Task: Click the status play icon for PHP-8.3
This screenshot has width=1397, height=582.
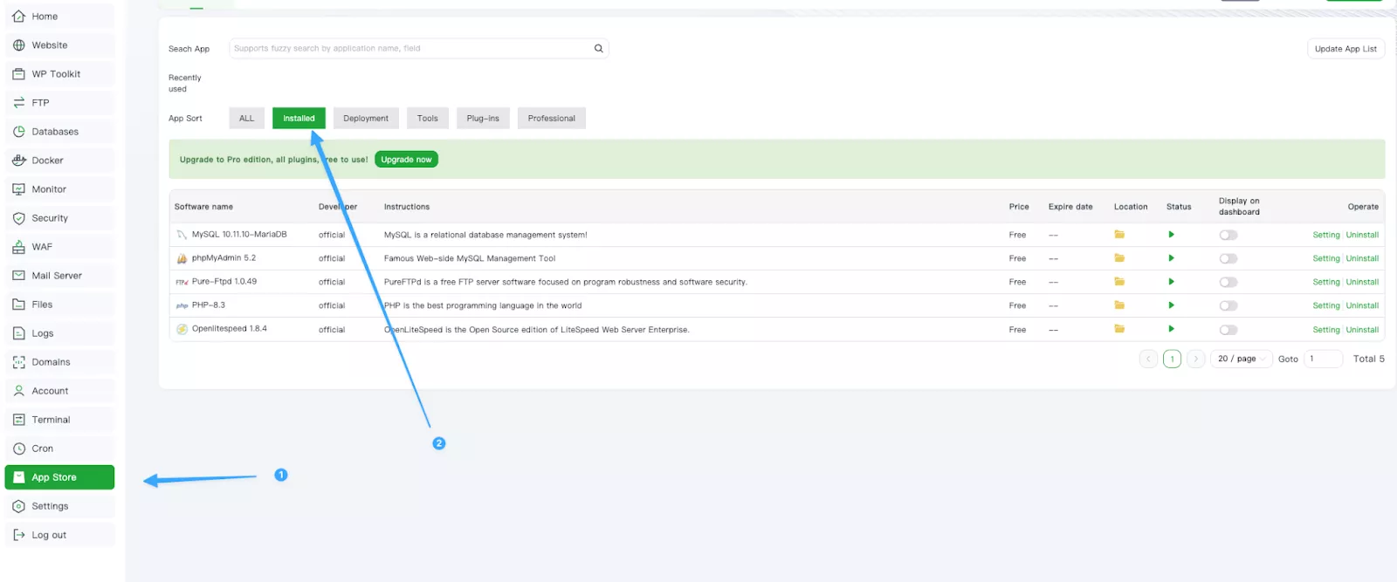Action: point(1171,305)
